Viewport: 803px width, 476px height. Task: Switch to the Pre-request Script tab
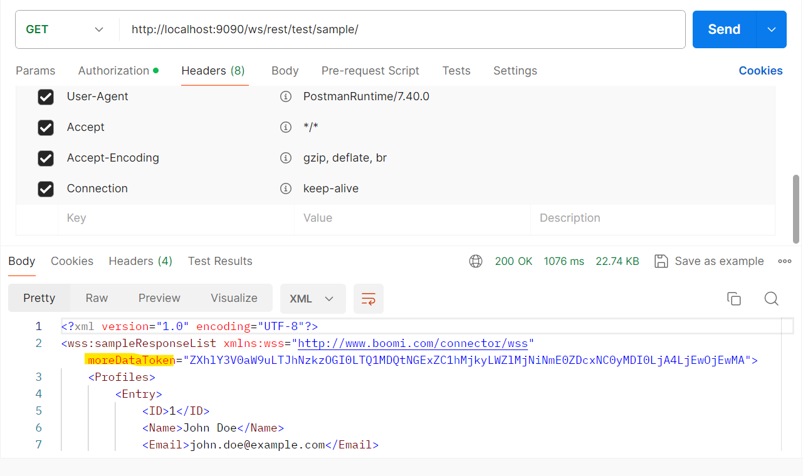(370, 71)
